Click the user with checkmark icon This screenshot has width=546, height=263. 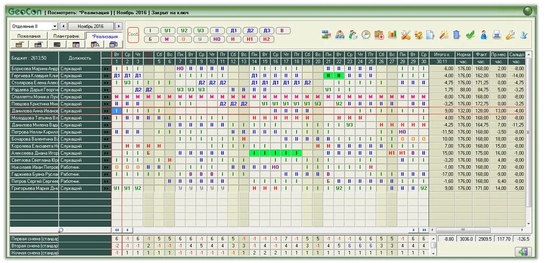click(x=523, y=34)
